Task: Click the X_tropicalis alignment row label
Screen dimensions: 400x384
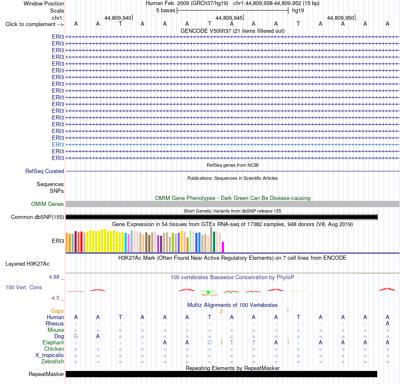Action: 50,355
